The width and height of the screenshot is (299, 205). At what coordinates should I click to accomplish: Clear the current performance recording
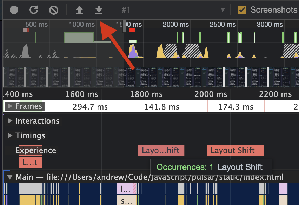[53, 10]
